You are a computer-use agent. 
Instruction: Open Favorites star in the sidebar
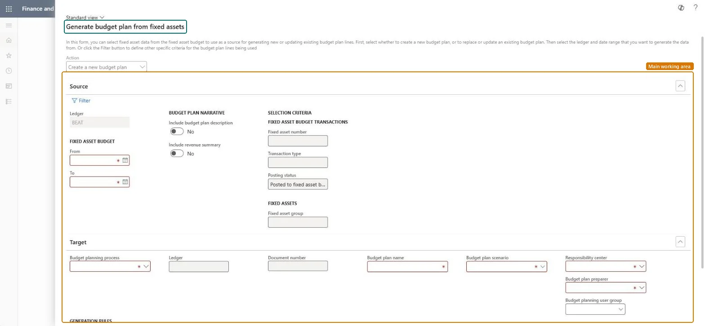(9, 56)
